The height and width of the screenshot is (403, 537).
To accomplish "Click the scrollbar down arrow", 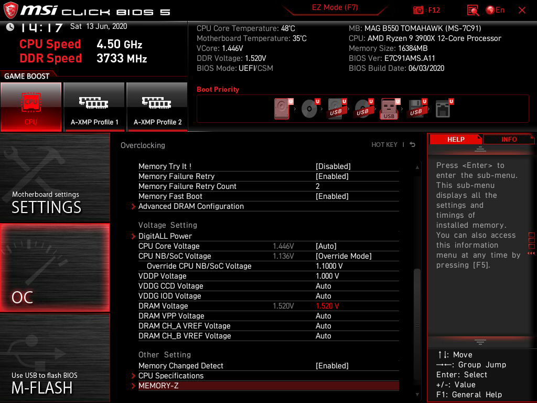I will (417, 395).
